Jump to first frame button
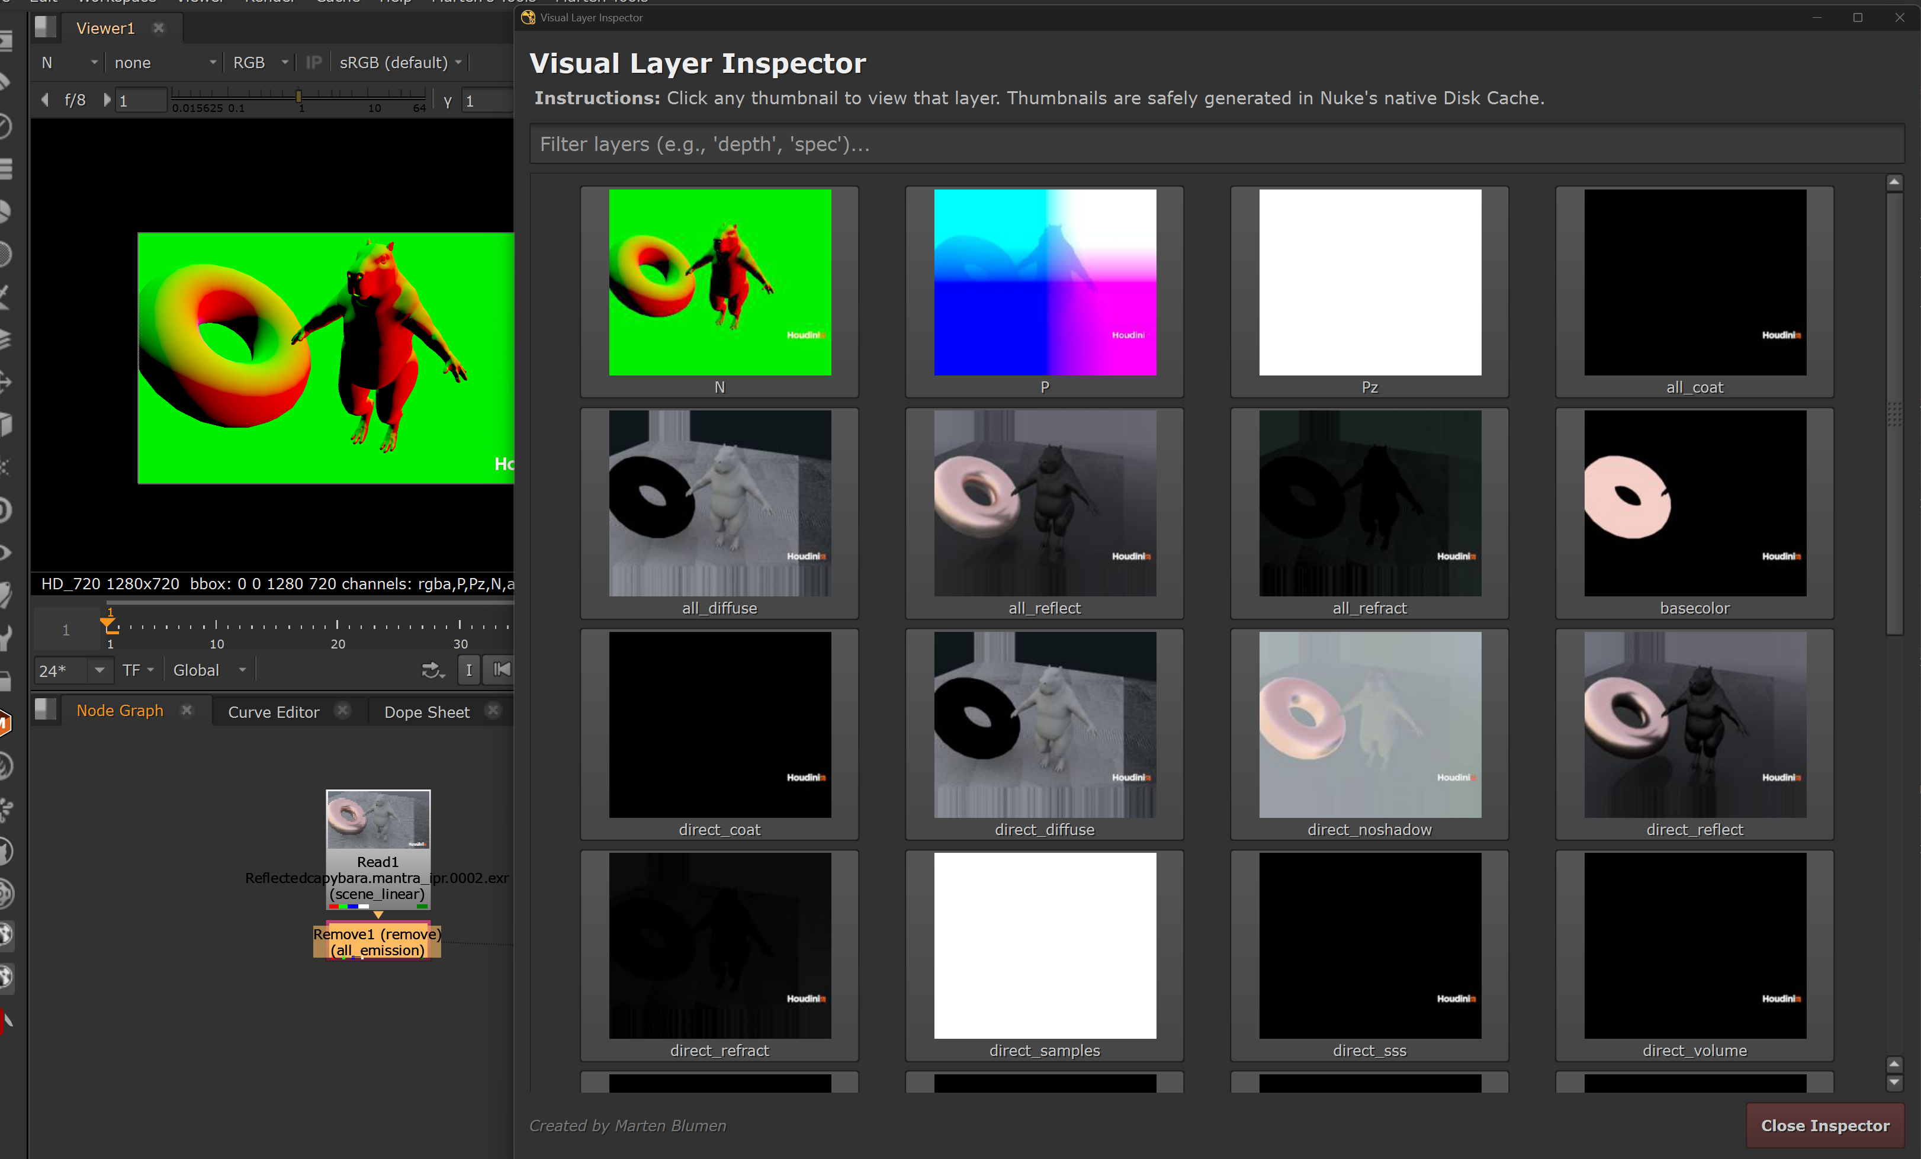 click(502, 669)
